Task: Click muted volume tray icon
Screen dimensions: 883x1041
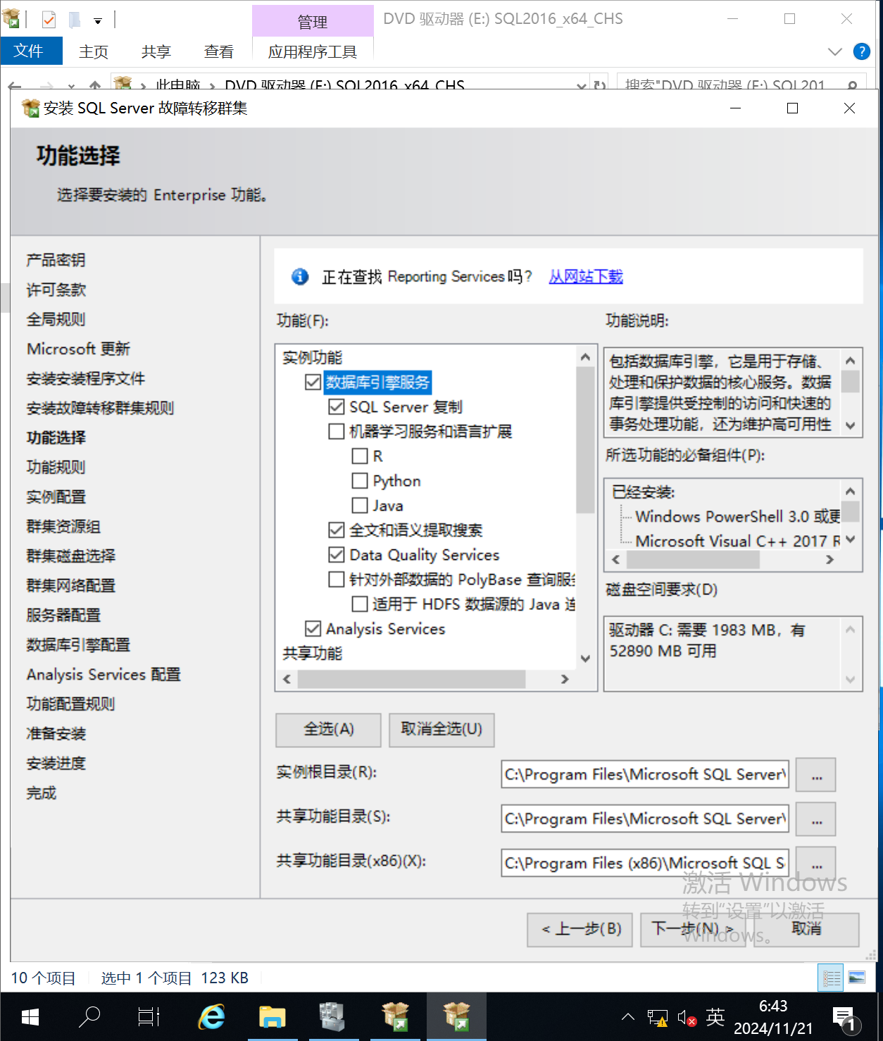Action: click(687, 1018)
